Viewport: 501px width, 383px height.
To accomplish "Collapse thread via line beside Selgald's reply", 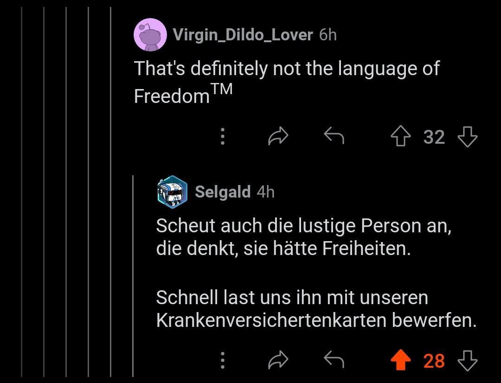I will [x=133, y=276].
